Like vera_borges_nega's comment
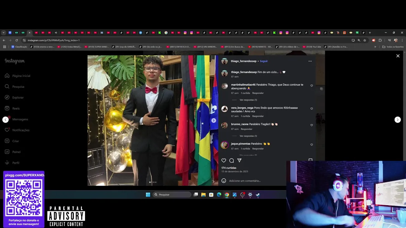Screen dimensions: 406x228 tap(311, 109)
